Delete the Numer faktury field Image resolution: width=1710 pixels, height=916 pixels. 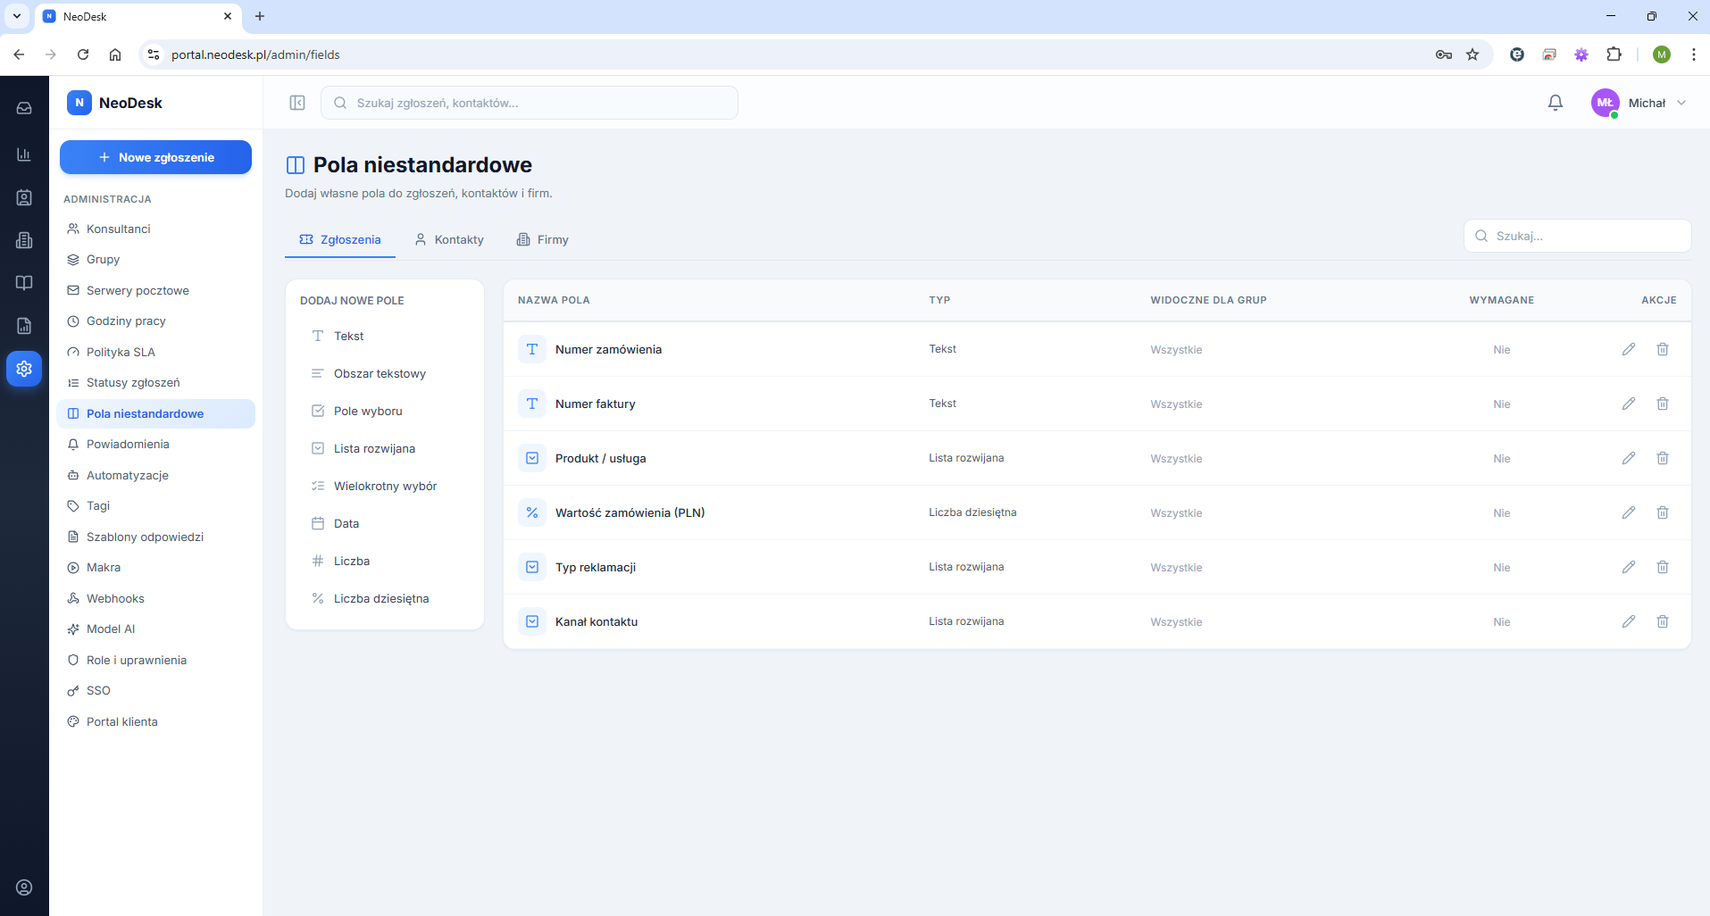click(x=1663, y=404)
